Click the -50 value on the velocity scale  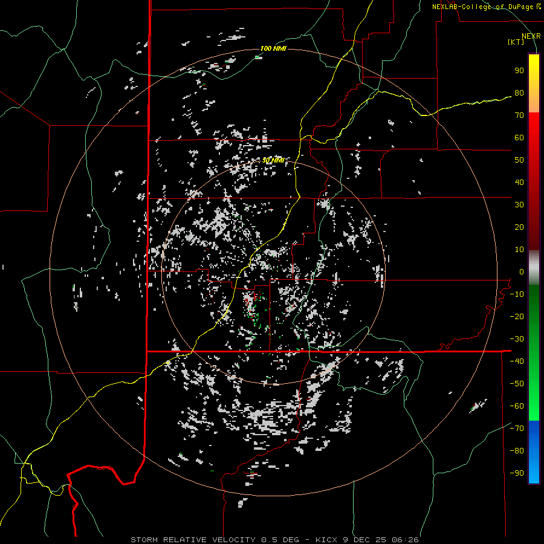pos(517,384)
